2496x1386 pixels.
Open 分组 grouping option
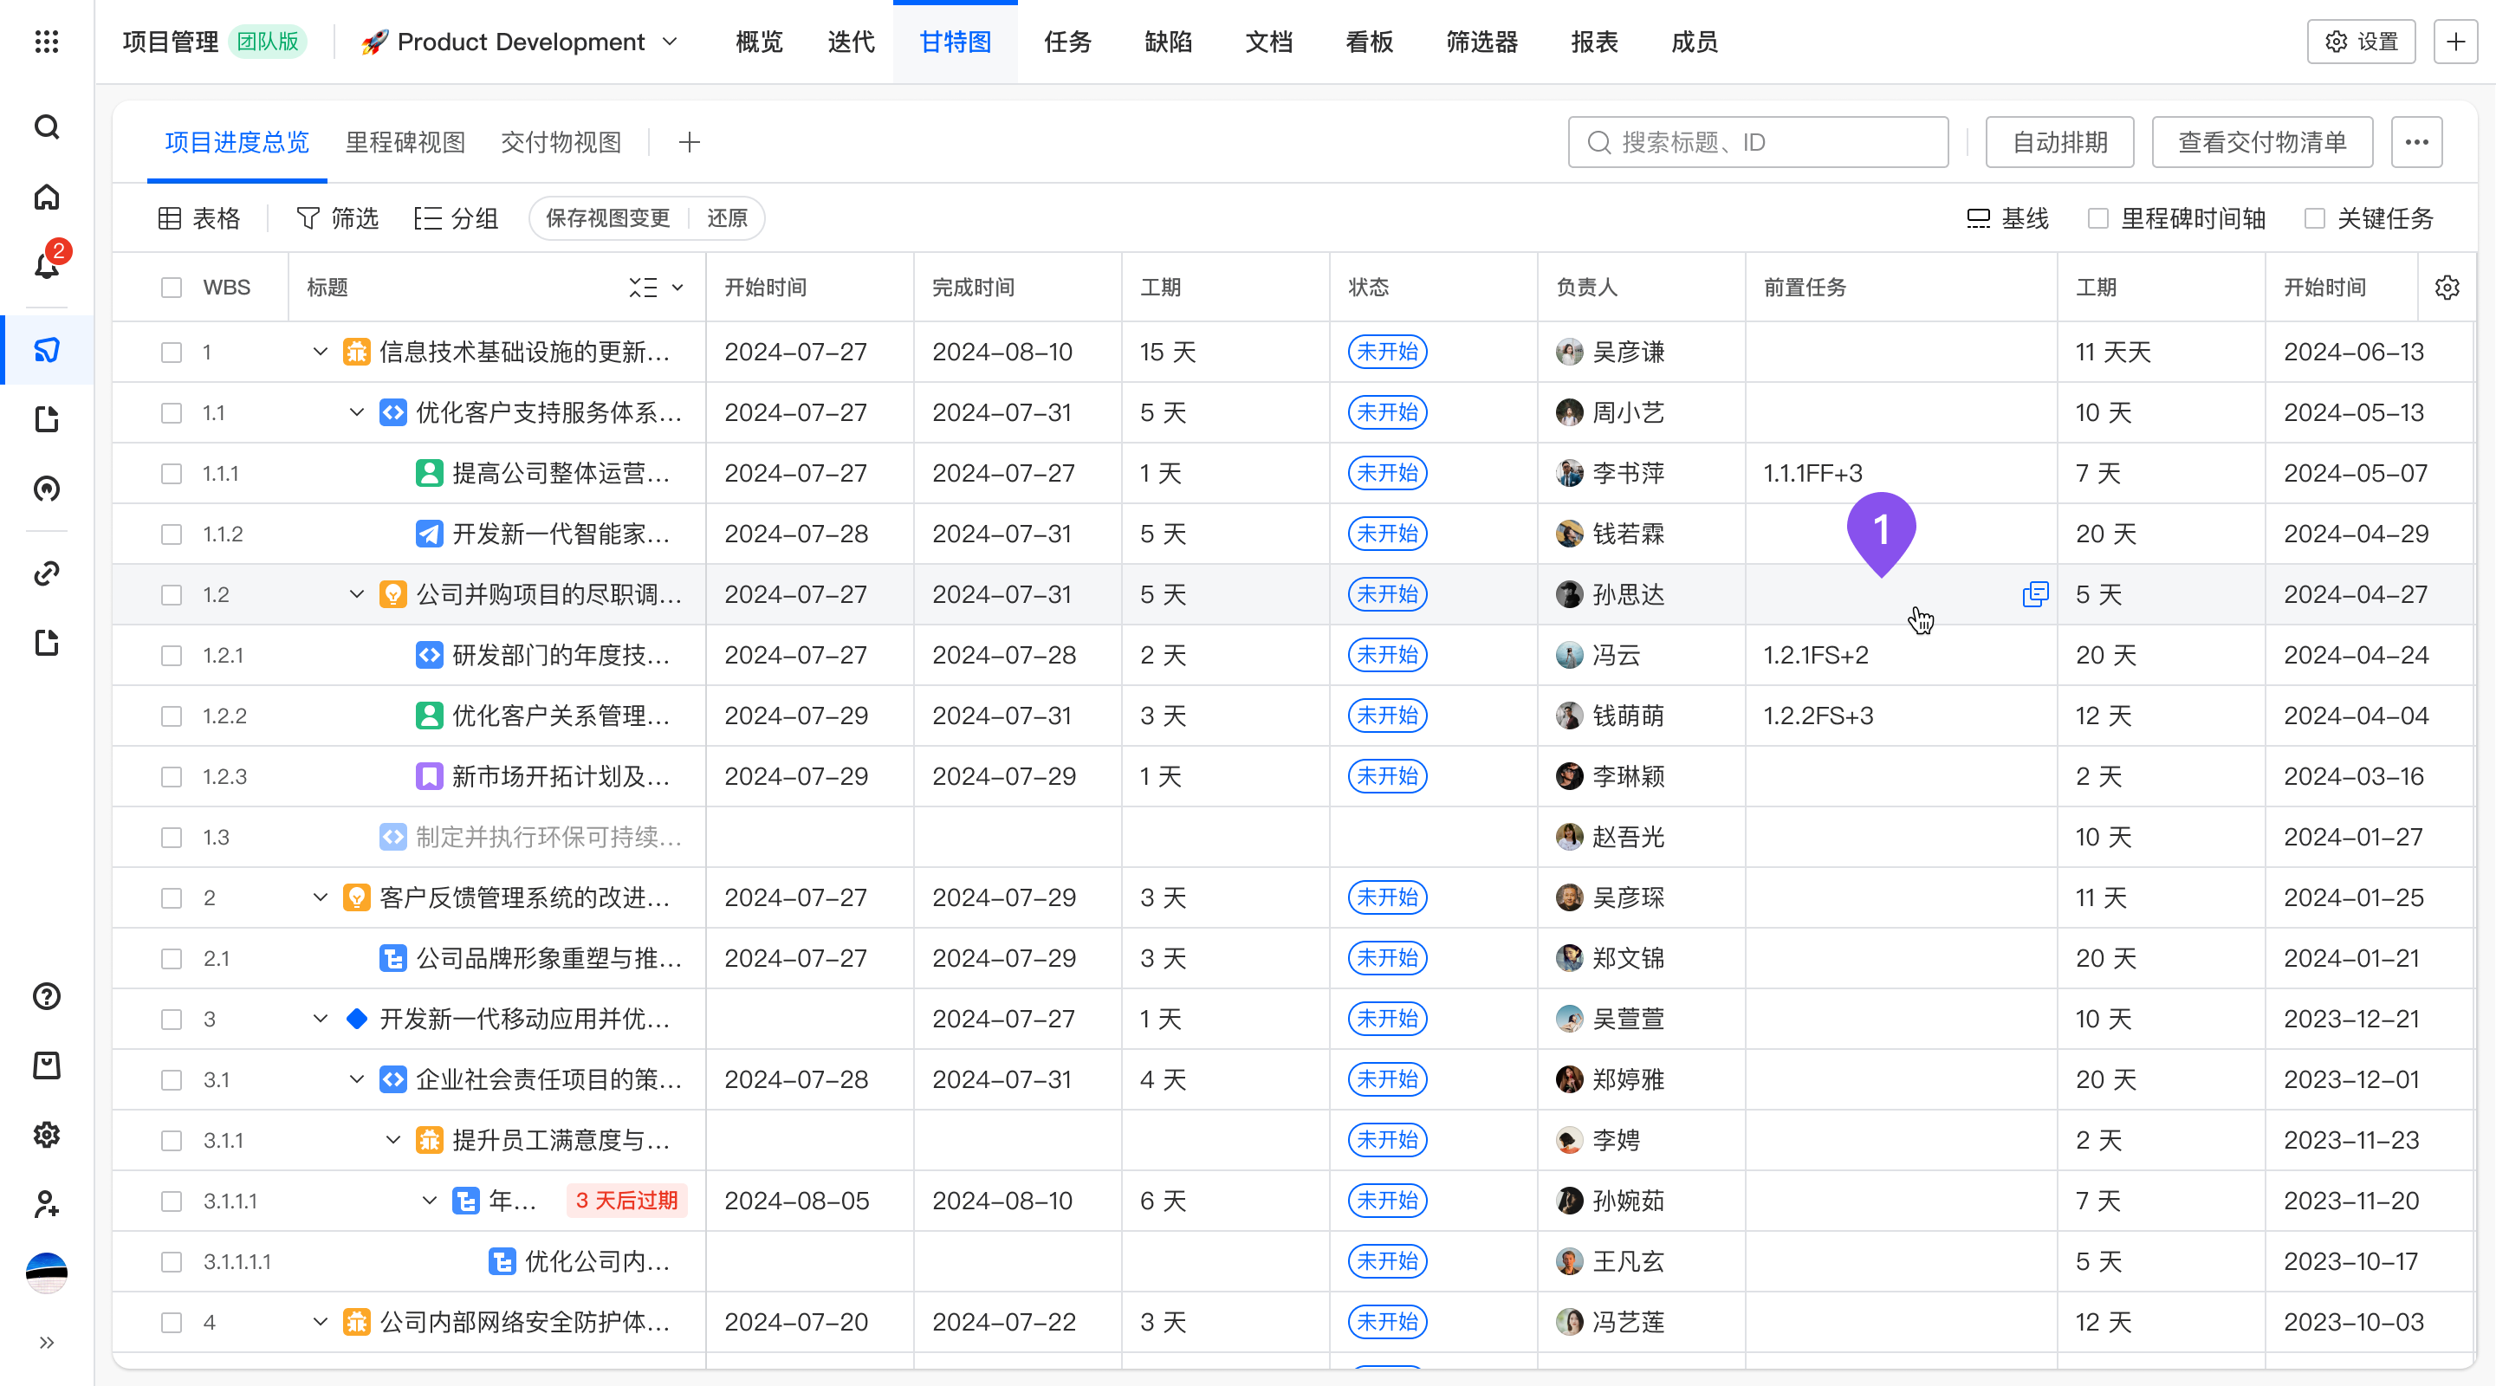456,219
